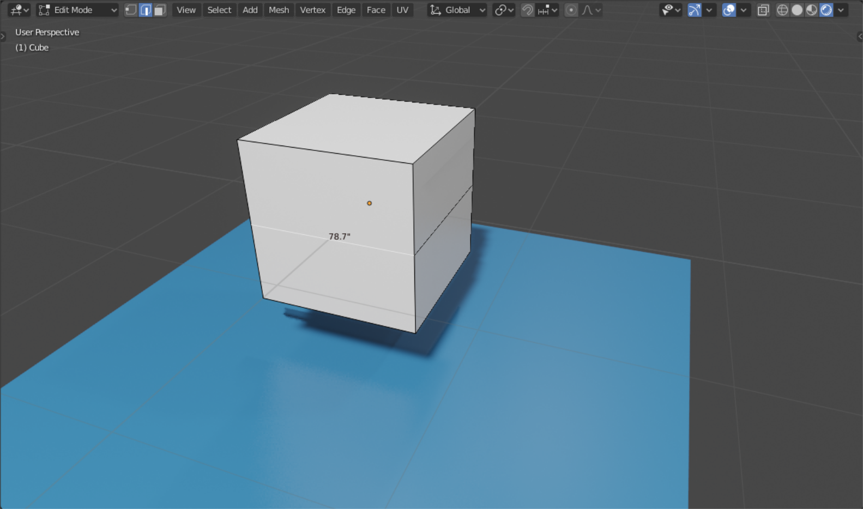Toggle viewport gizmos
This screenshot has width=863, height=509.
click(695, 10)
